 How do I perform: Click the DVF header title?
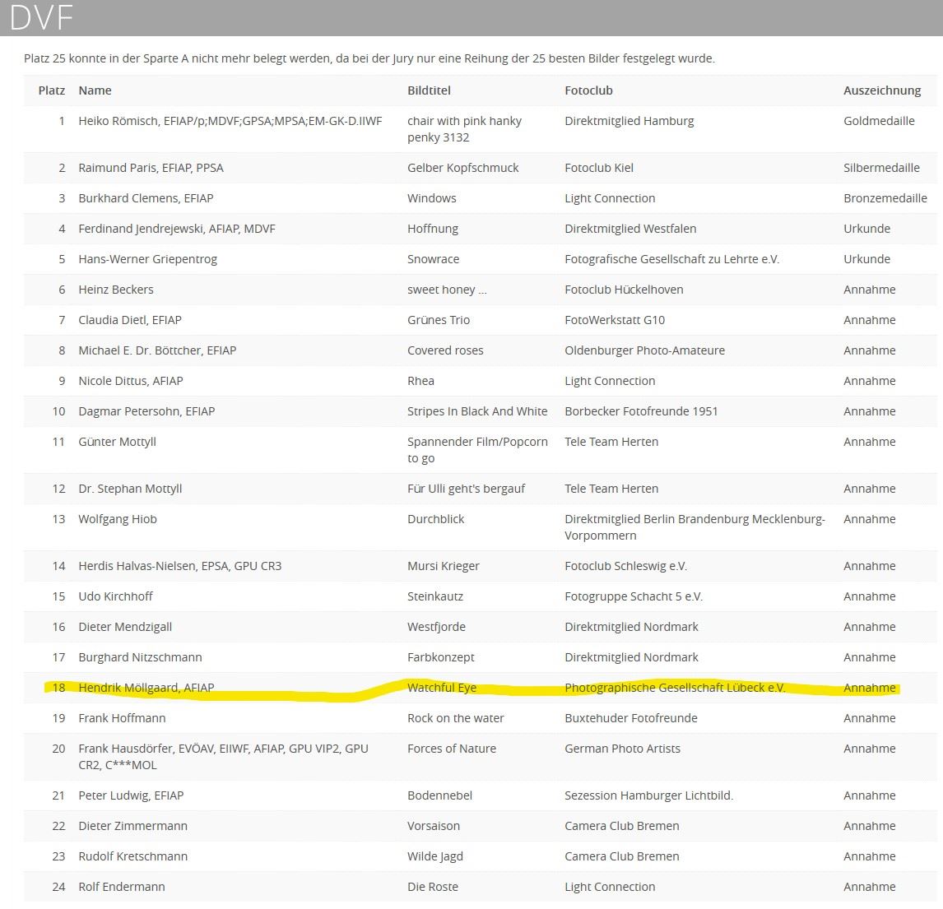tap(41, 16)
